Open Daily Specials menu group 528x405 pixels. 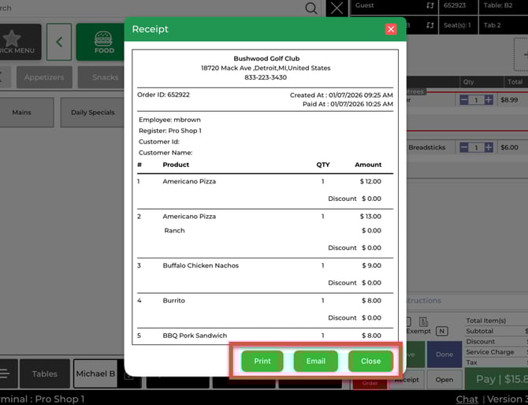(x=92, y=113)
